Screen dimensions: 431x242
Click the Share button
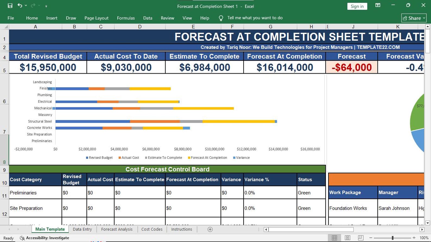tap(414, 18)
